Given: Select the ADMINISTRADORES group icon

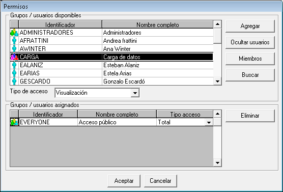Looking at the screenshot, I should point(14,33).
